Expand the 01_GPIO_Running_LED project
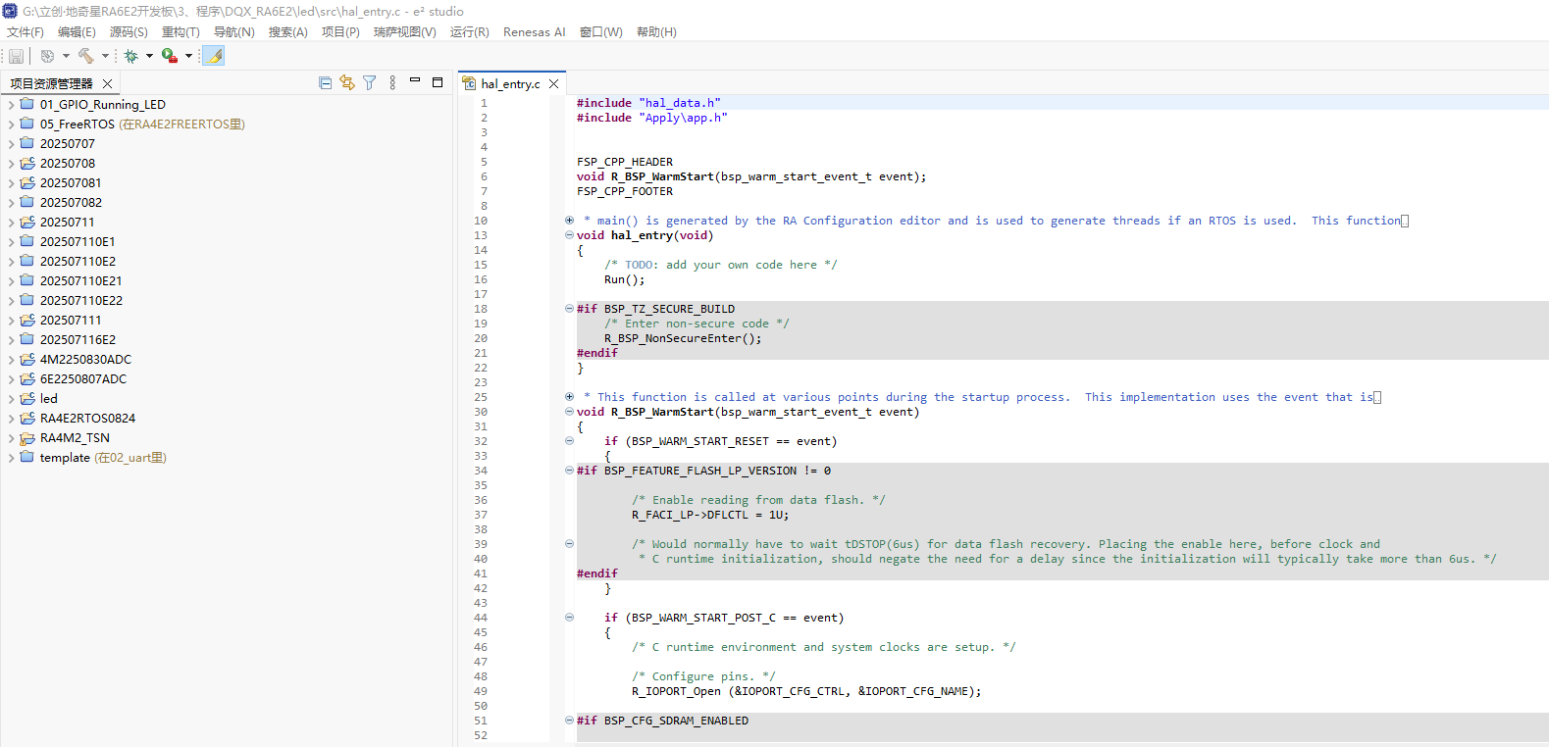Viewport: 1549px width, 747px height. [x=11, y=105]
